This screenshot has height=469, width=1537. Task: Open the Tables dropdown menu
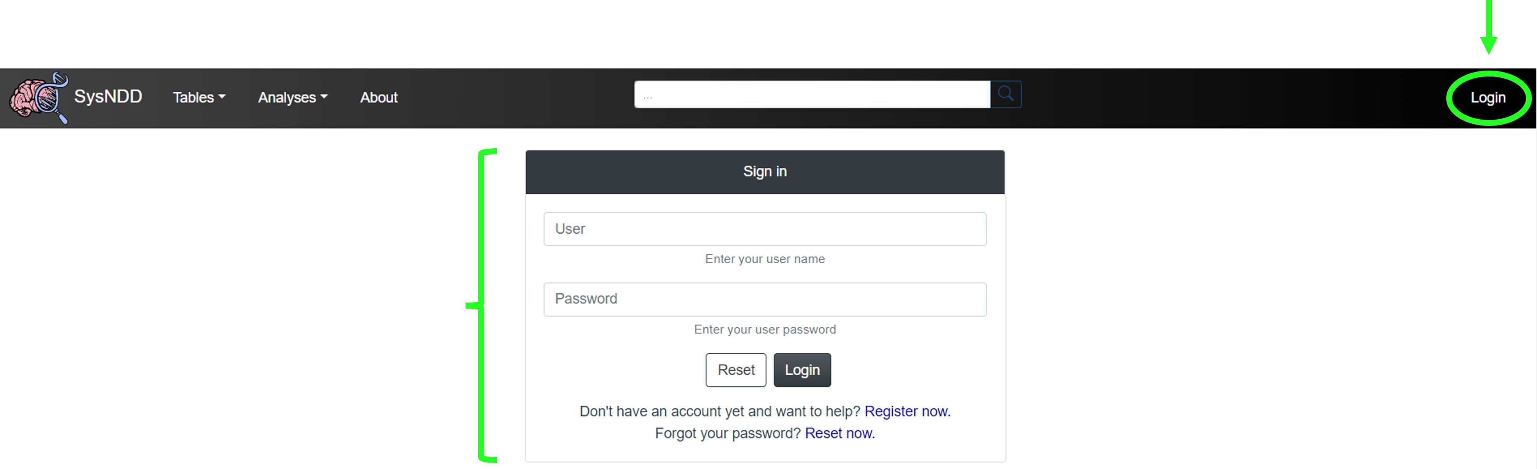tap(196, 96)
